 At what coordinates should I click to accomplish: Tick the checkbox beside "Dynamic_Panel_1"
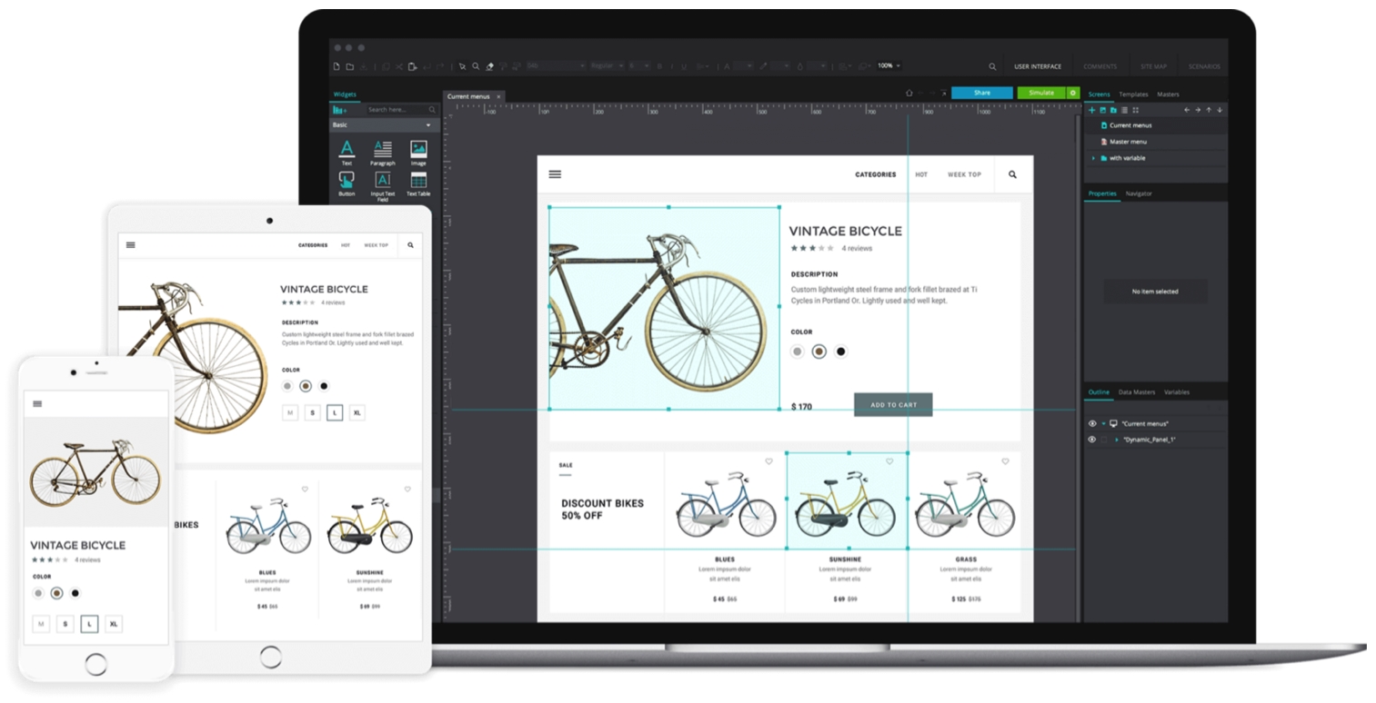1104,440
